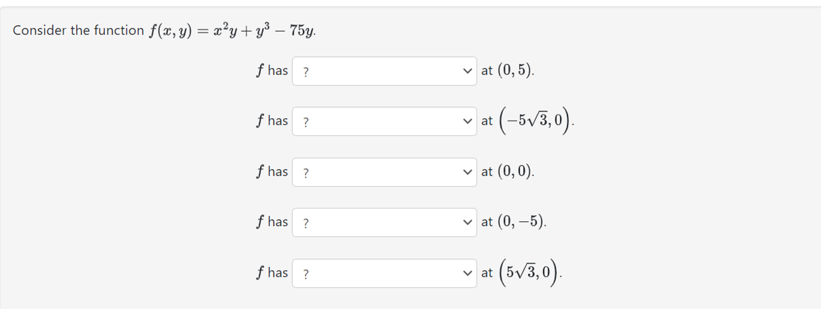
Task: Select the answer box between 'f has' and 'at (0,-5)'
Action: (384, 222)
